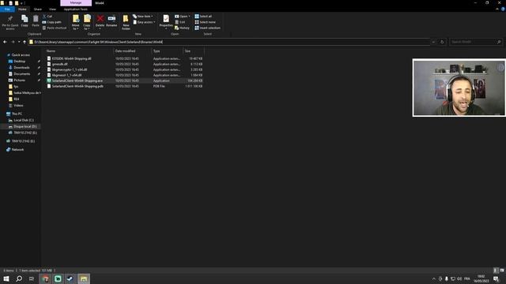
Task: Open recent locations dropdown arrow
Action: point(19,42)
